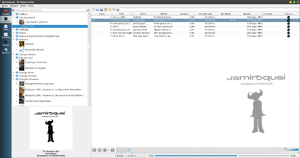Adjust the volume slider

pos(290,150)
